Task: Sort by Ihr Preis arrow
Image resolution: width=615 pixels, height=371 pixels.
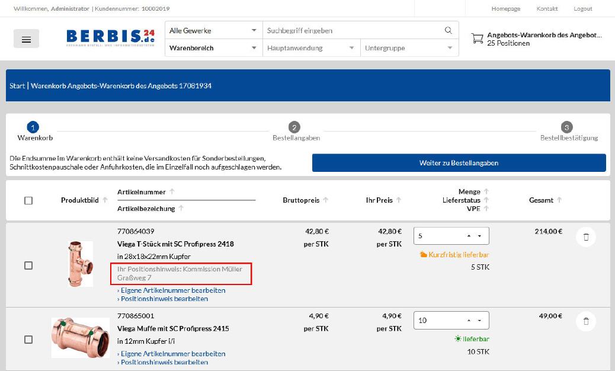Action: coord(399,200)
